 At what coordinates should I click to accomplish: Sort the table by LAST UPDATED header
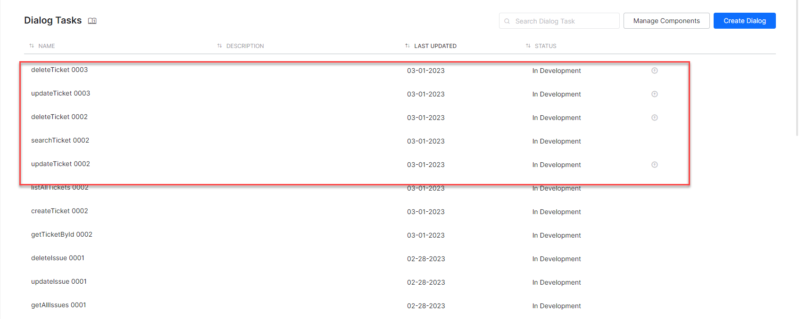(x=435, y=46)
